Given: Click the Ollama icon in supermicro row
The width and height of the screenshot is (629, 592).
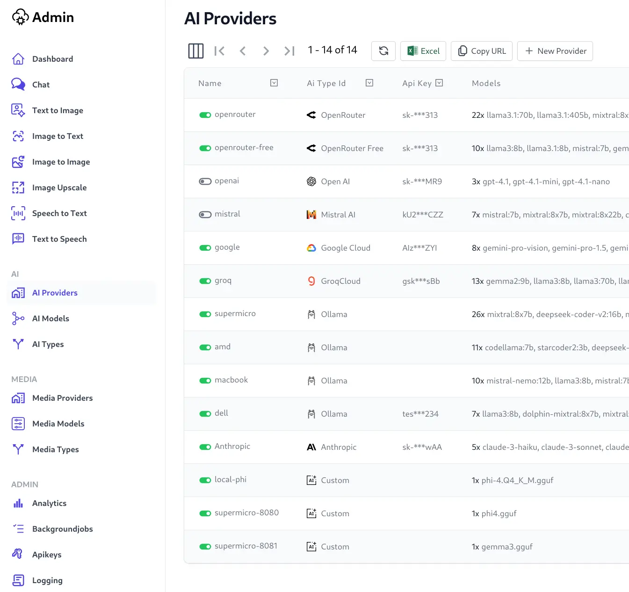Looking at the screenshot, I should click(311, 314).
